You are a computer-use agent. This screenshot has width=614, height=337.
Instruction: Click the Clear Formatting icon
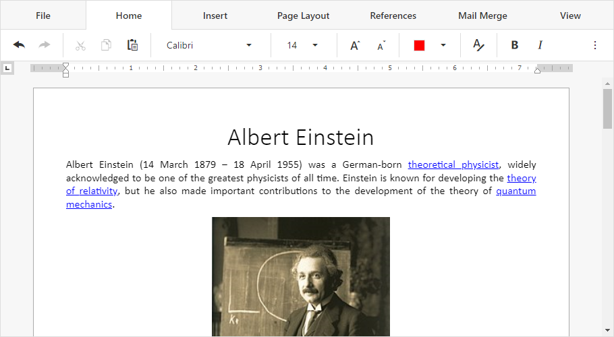478,45
